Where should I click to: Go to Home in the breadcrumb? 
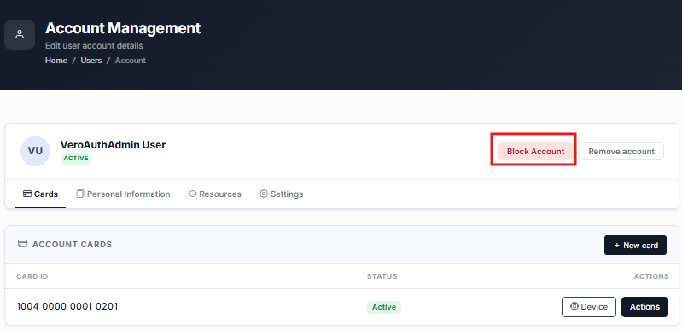tap(56, 61)
